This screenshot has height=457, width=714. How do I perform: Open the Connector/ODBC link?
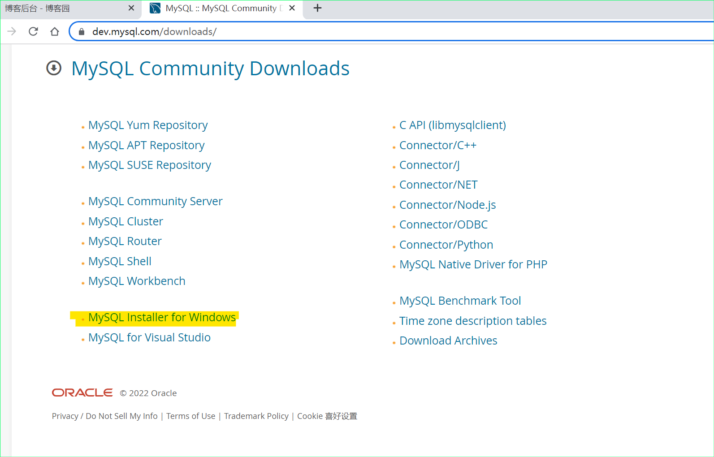point(443,224)
